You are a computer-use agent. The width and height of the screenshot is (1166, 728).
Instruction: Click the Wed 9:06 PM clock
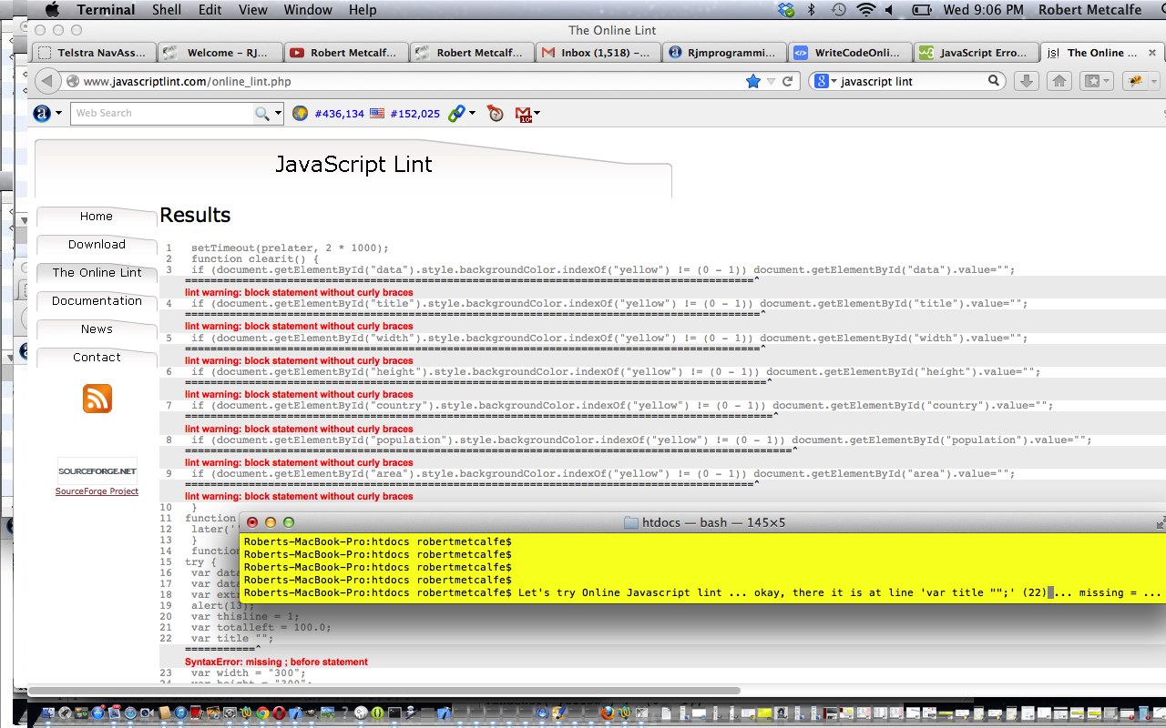coord(984,10)
